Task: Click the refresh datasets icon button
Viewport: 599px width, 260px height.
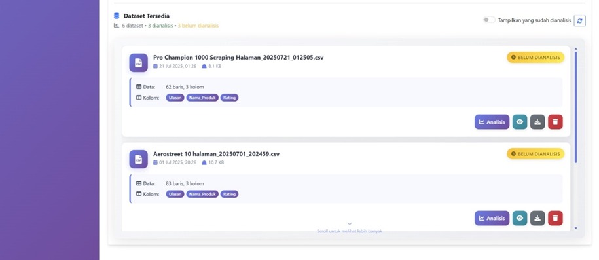Action: pos(579,20)
